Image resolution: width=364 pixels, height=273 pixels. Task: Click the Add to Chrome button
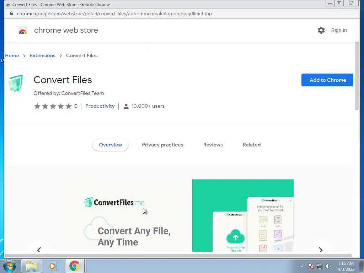click(327, 80)
